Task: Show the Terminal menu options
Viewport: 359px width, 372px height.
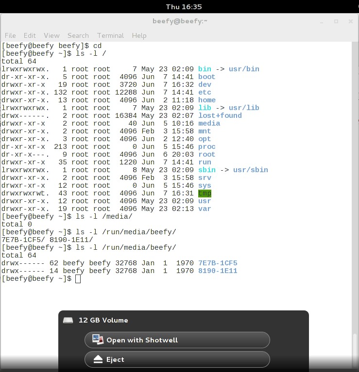Action: point(110,35)
